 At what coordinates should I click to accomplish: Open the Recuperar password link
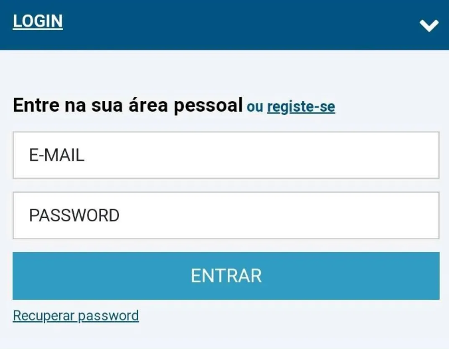pos(76,316)
